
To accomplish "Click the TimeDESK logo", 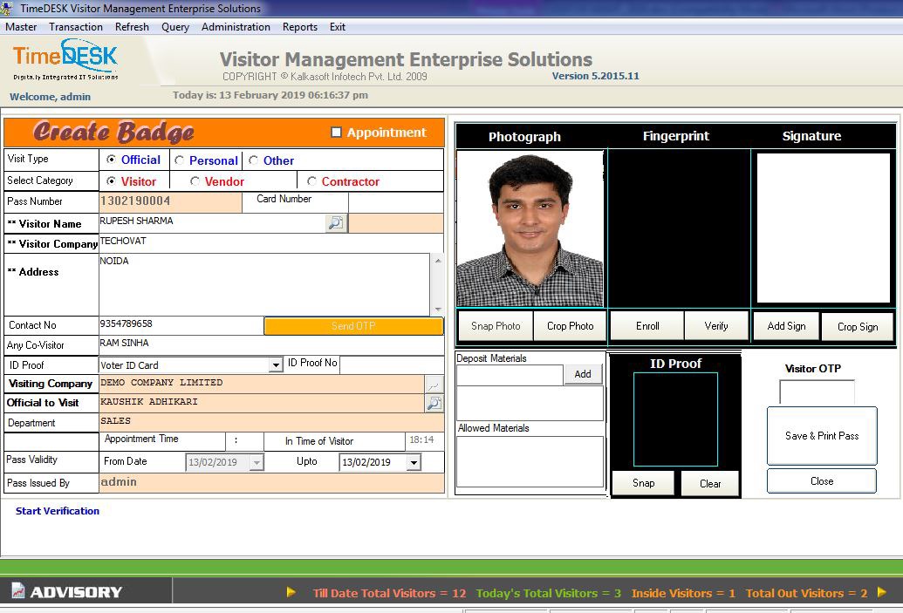I will pos(65,60).
